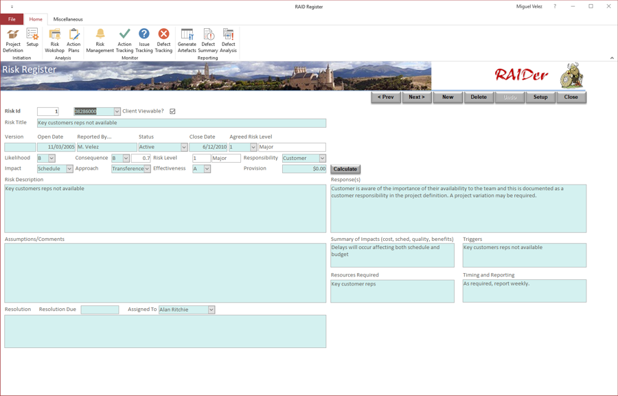The width and height of the screenshot is (618, 396).
Task: Click the Open Date field
Action: pos(56,147)
